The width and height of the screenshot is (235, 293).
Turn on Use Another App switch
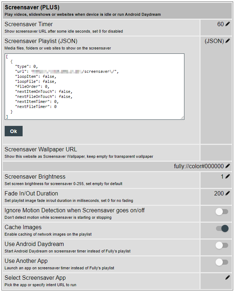[x=222, y=262]
